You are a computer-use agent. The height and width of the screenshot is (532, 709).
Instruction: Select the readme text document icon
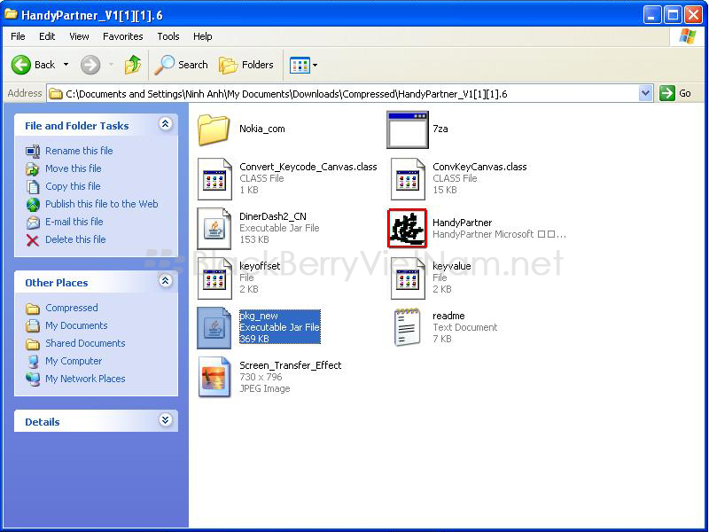click(x=408, y=327)
